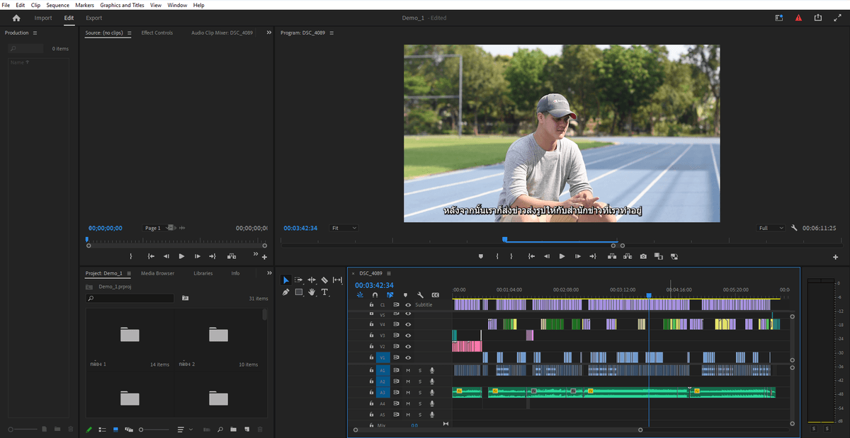Click the Project panel icon size slider
The height and width of the screenshot is (438, 850).
coord(154,430)
